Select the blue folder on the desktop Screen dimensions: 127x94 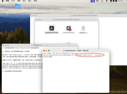coord(18,6)
